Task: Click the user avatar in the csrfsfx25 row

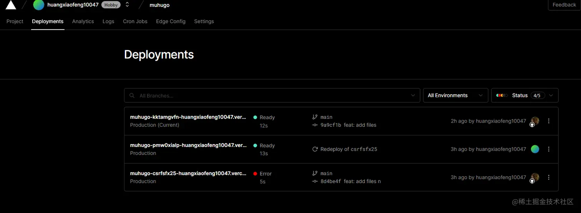Action: 535,177
